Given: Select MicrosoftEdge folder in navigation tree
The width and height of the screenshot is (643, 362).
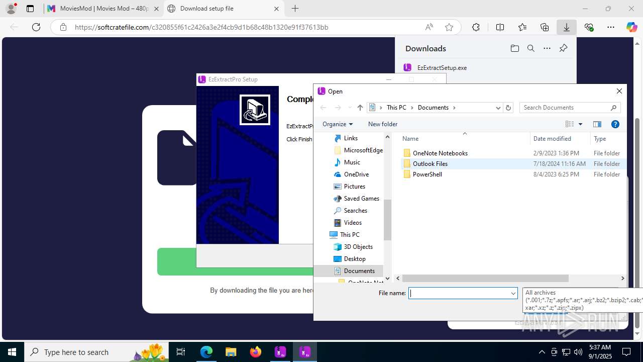Looking at the screenshot, I should [358, 150].
